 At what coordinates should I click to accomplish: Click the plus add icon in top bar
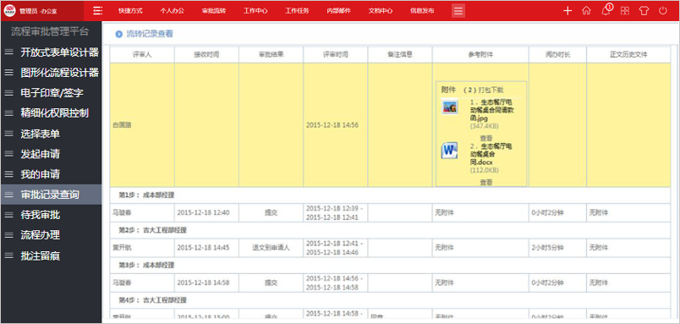(x=568, y=11)
